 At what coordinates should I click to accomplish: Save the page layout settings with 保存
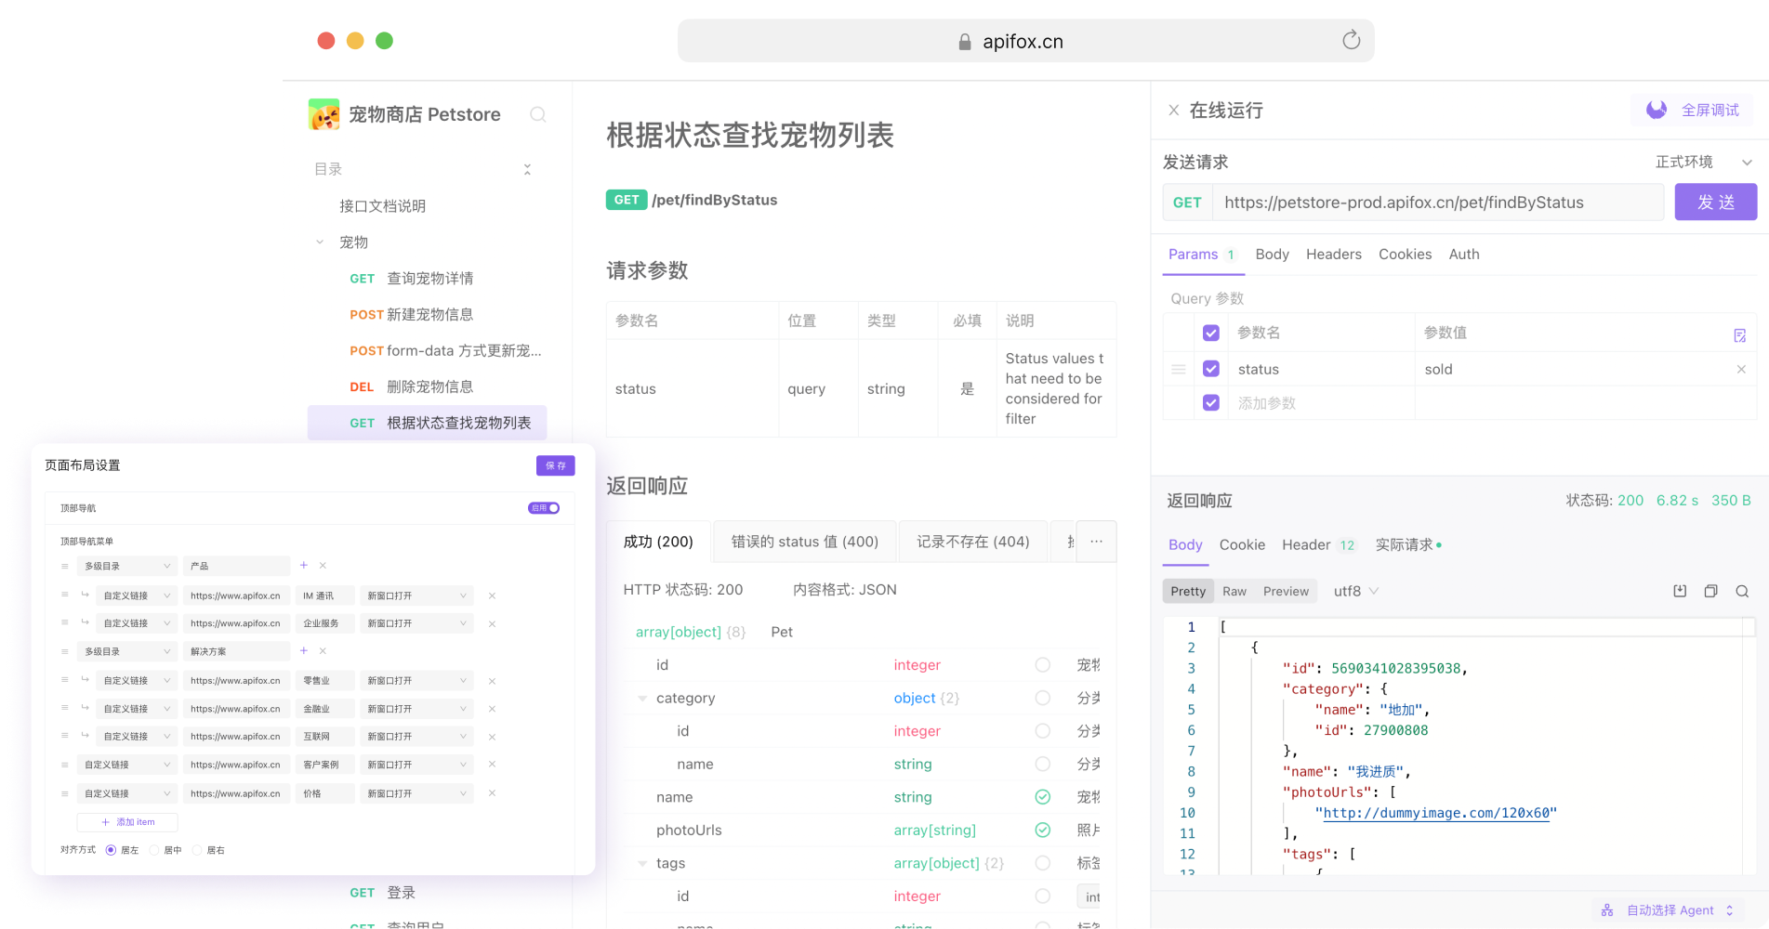[x=555, y=465]
